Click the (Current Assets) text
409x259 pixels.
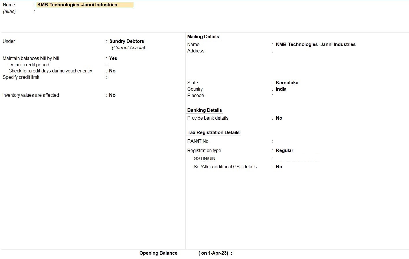point(129,48)
